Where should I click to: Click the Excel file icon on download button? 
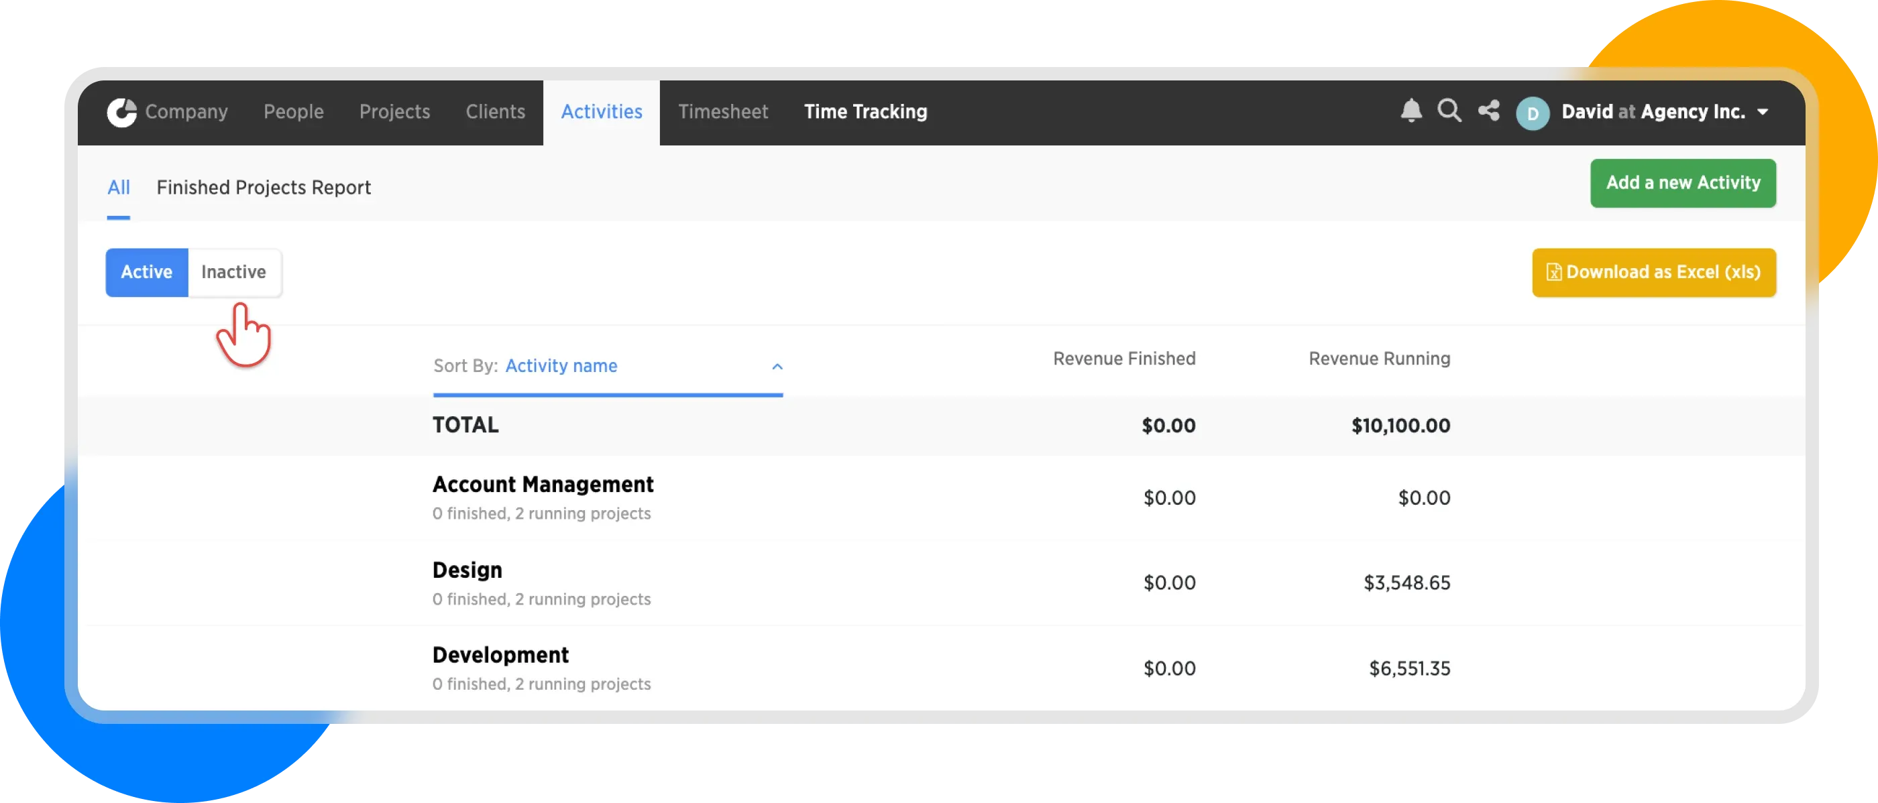point(1553,273)
